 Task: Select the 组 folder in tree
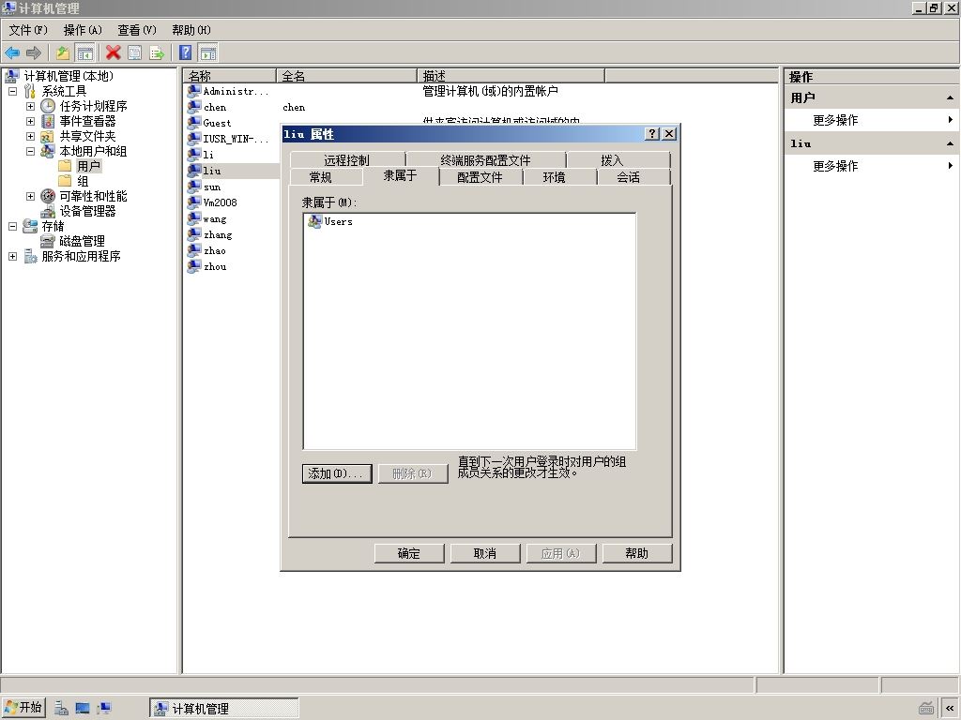83,181
